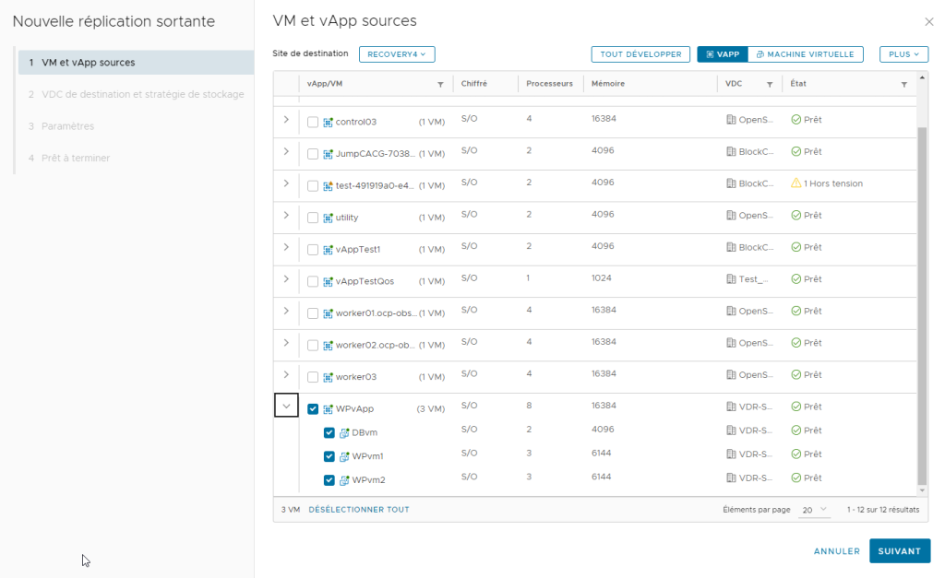Collapse the WPvApp row
This screenshot has height=578, width=945.
[286, 406]
